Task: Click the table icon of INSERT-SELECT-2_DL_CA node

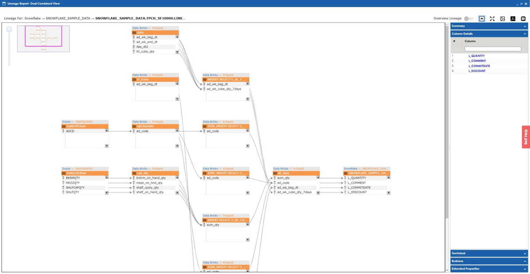Action: pyautogui.click(x=205, y=220)
